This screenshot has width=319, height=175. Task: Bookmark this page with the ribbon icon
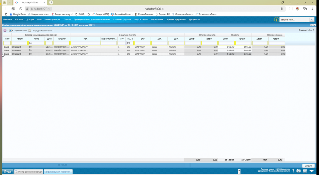pos(282,9)
